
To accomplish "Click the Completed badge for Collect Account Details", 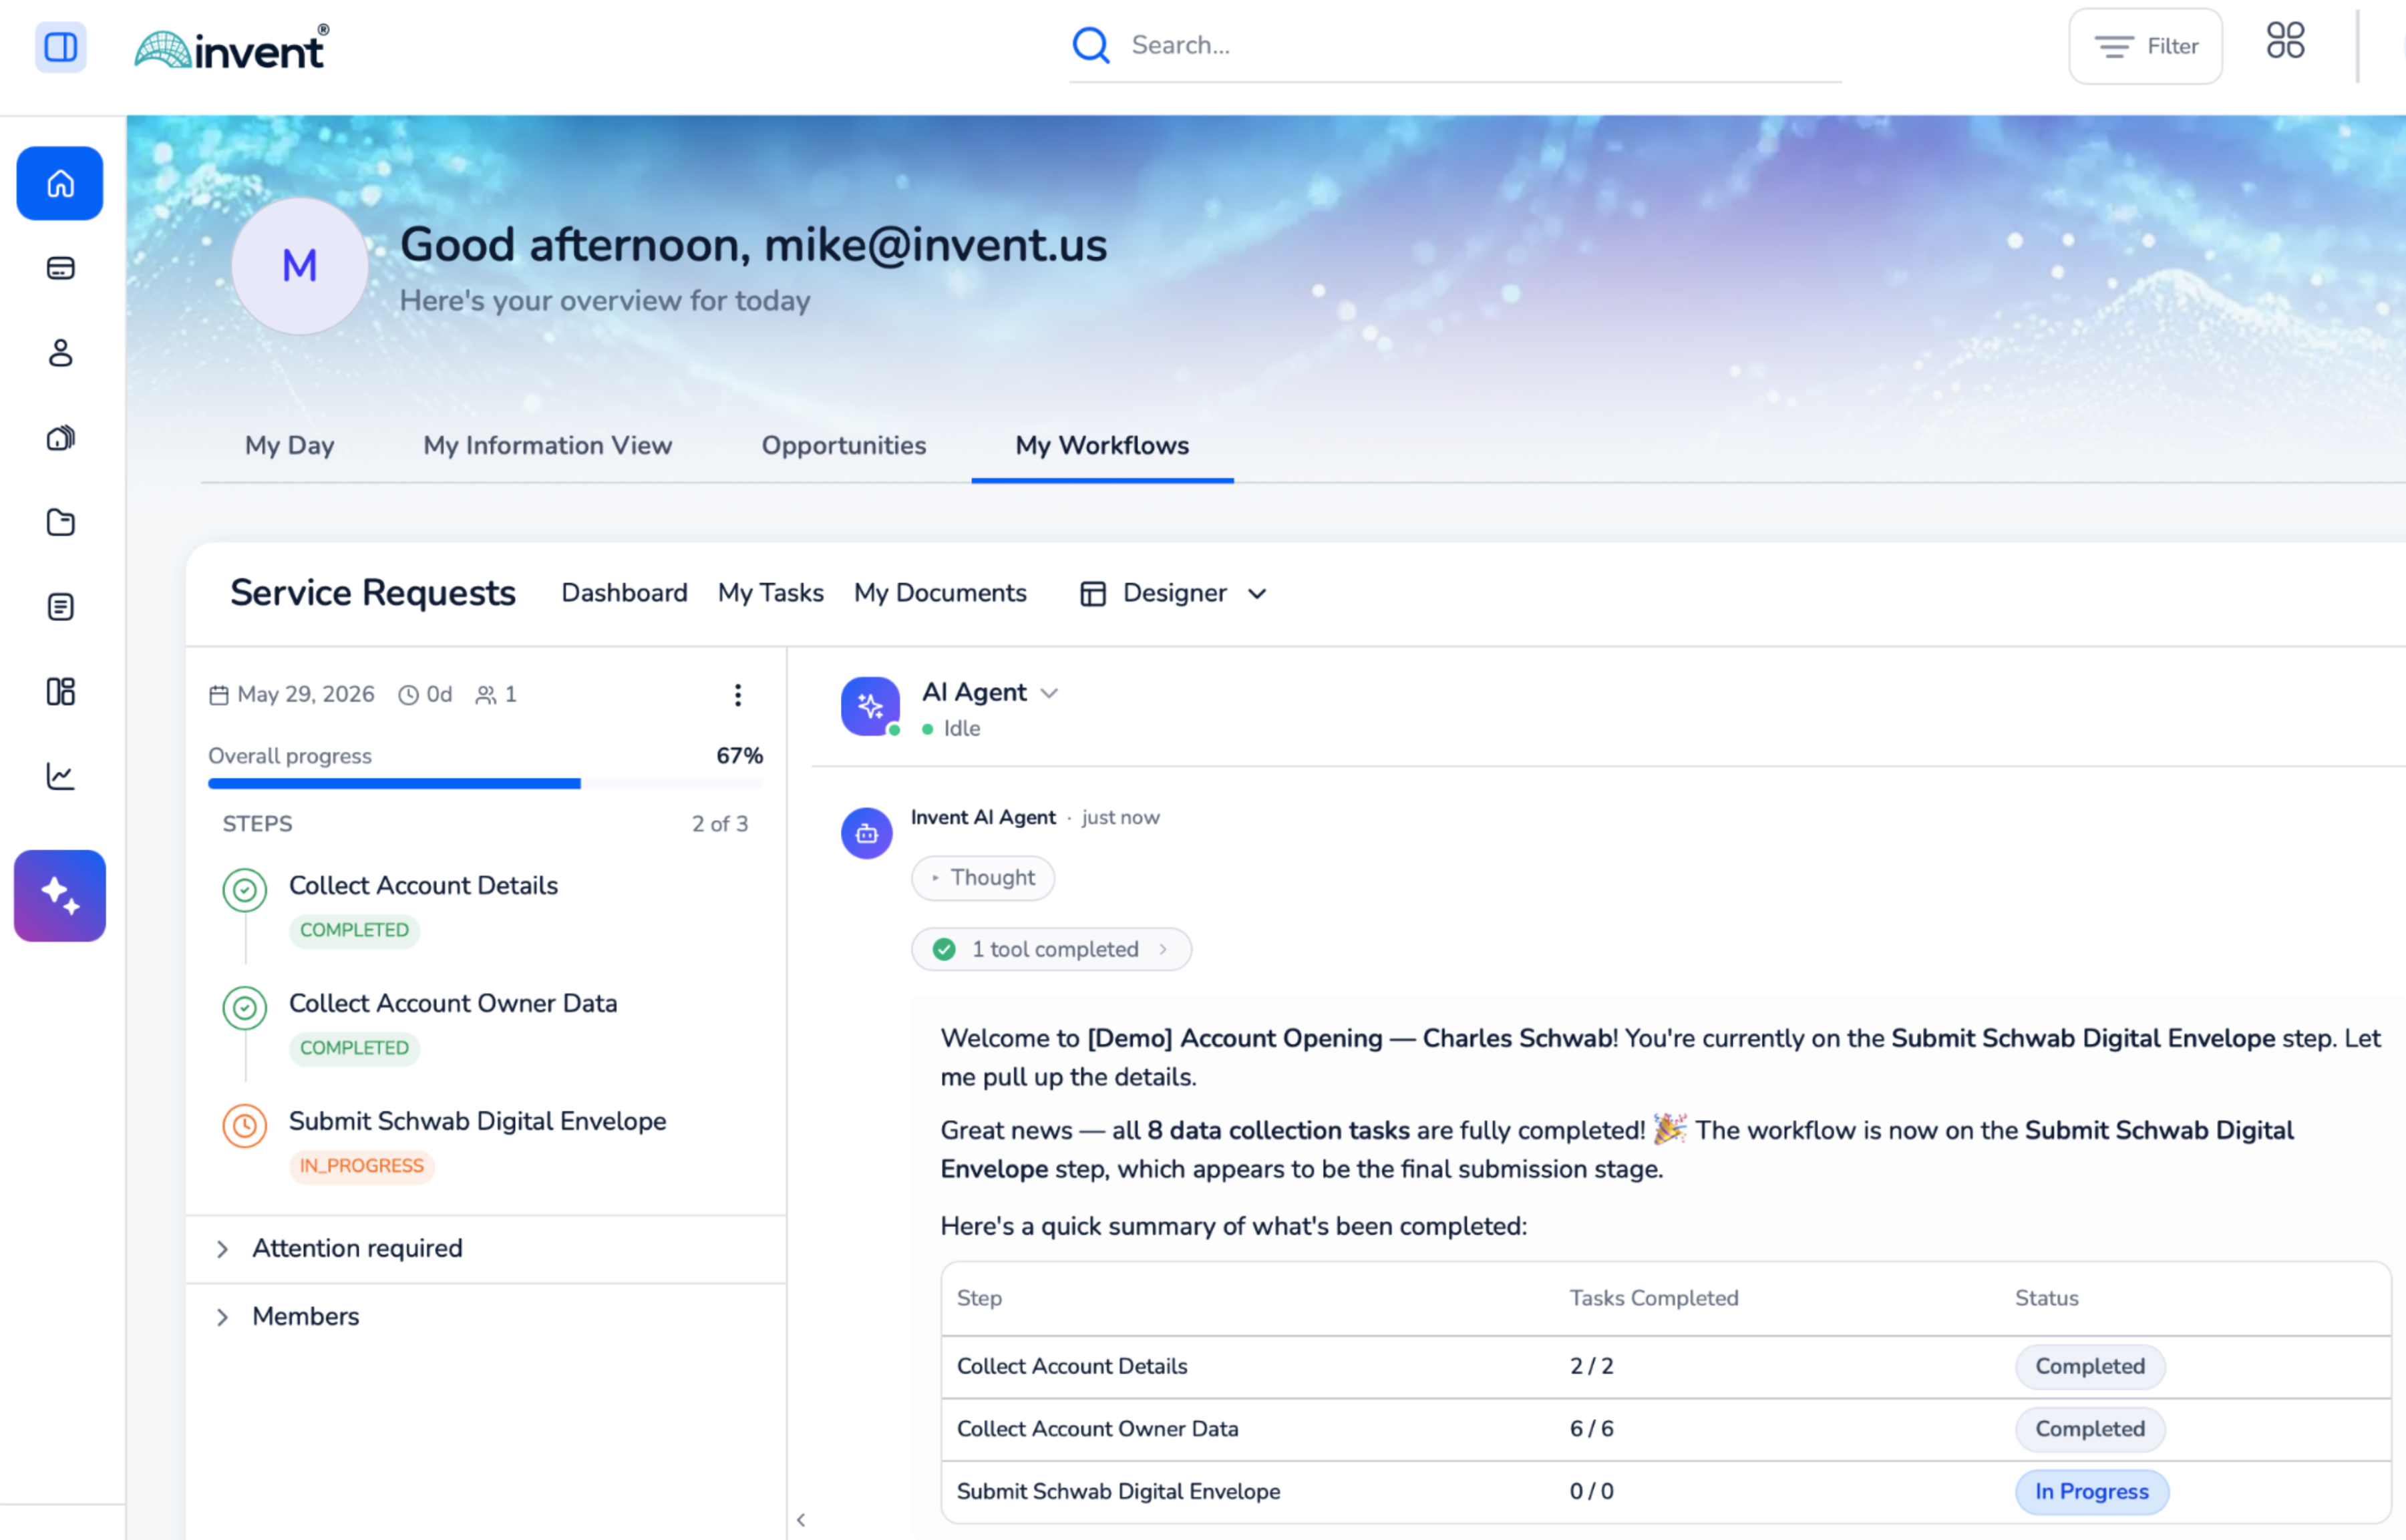I will 2090,1366.
